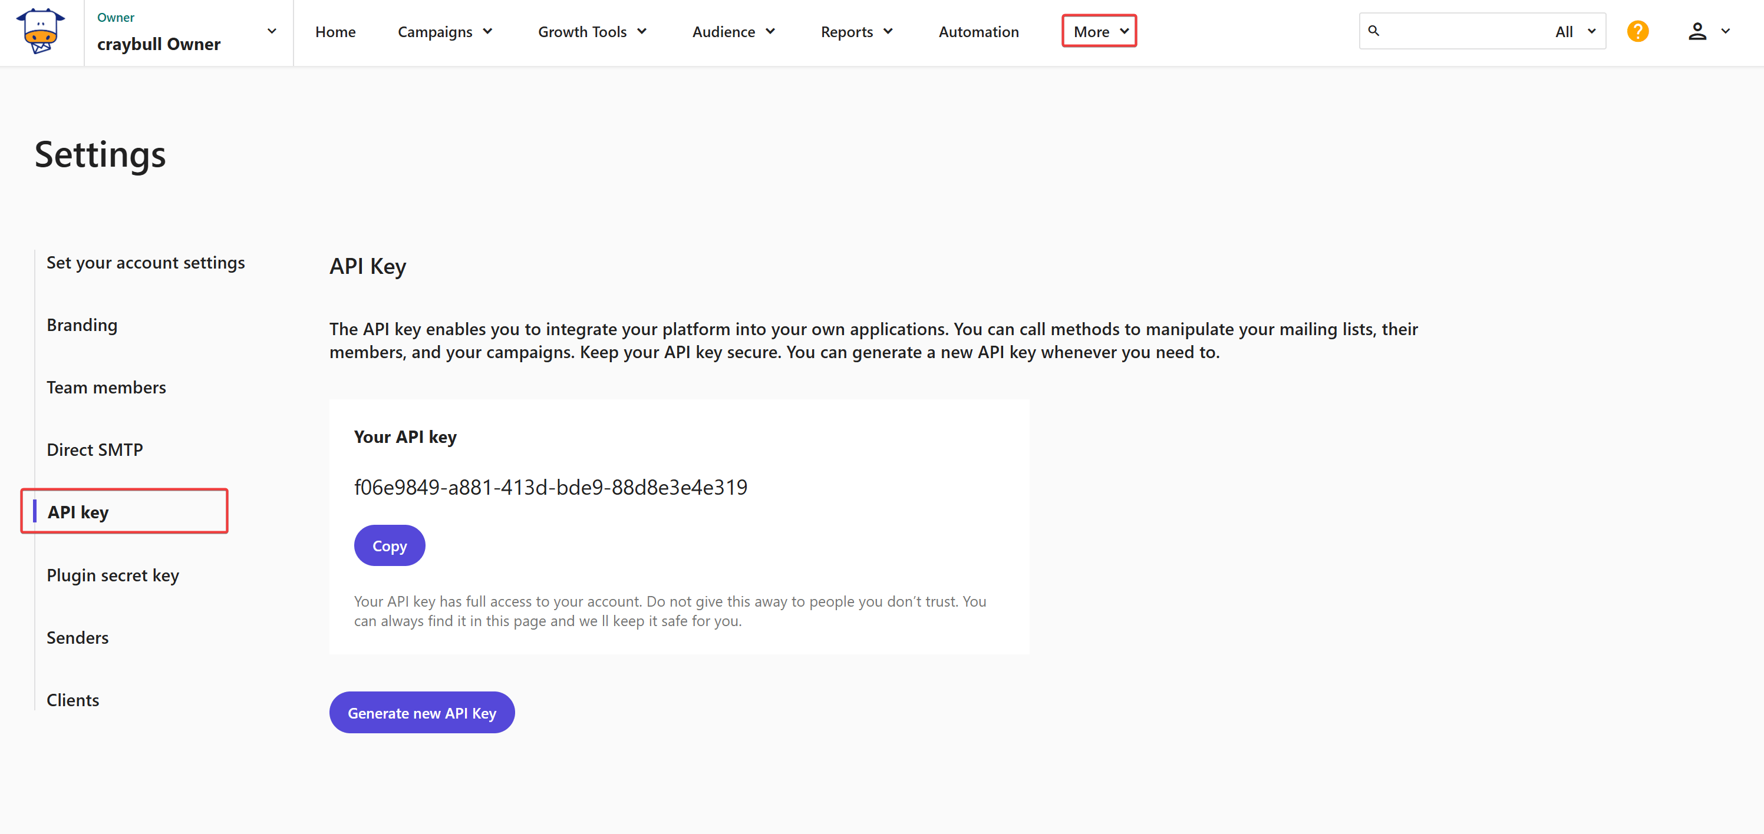Open the Audience dropdown menu
This screenshot has width=1764, height=834.
pyautogui.click(x=733, y=31)
